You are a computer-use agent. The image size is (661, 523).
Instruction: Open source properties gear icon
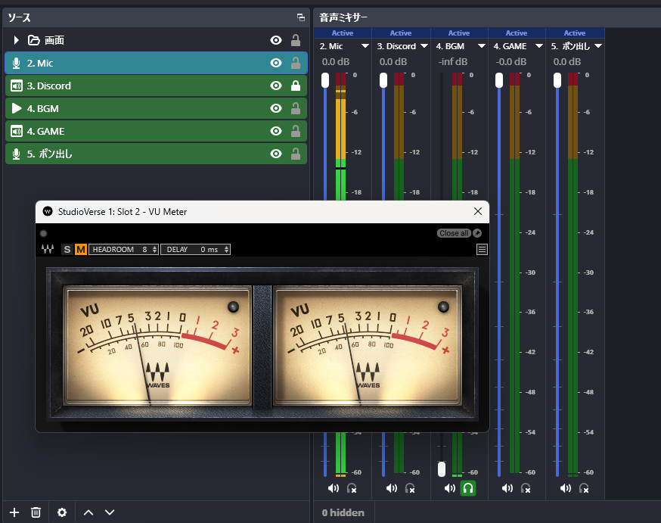point(62,512)
